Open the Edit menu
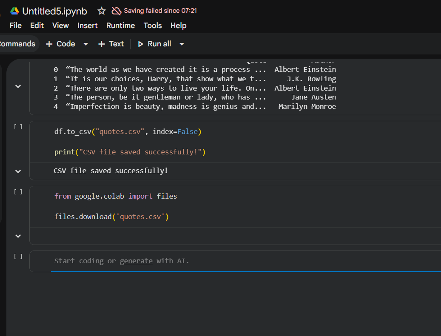 (37, 26)
